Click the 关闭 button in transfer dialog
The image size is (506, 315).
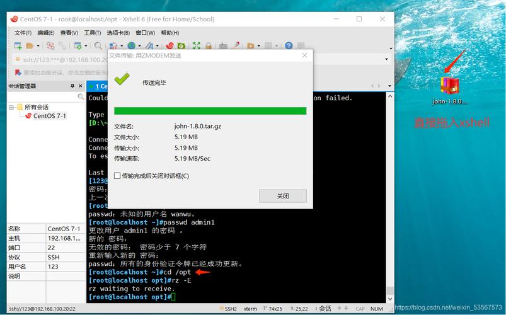[x=283, y=196]
